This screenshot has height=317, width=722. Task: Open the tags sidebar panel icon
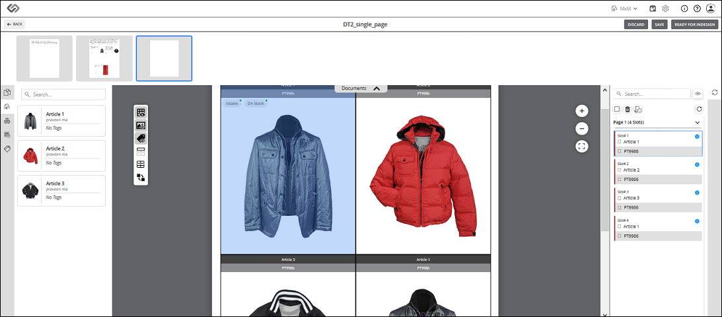coord(7,149)
